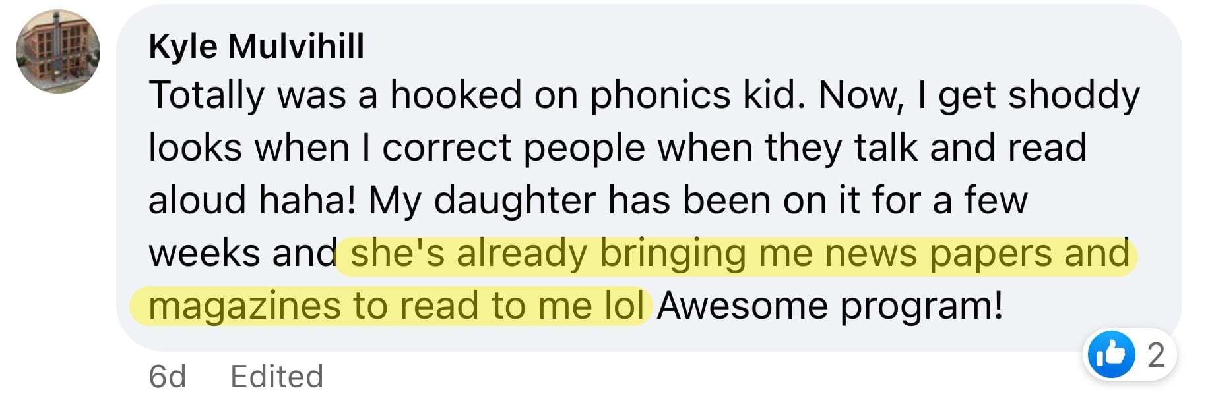Click the blue thumbs-up reaction icon

pos(1112,355)
